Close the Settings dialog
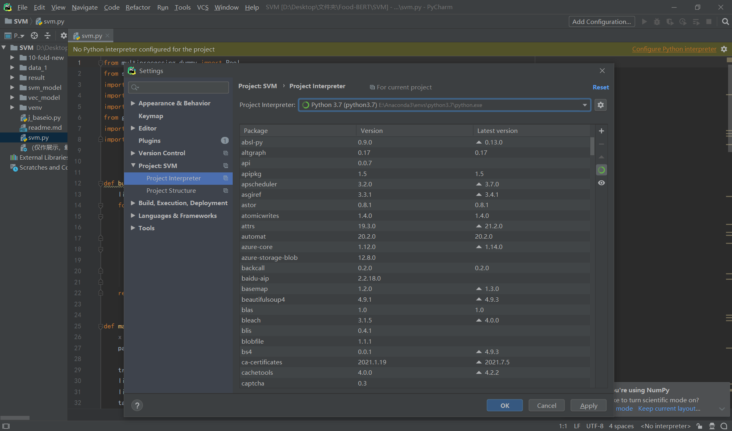 tap(602, 71)
